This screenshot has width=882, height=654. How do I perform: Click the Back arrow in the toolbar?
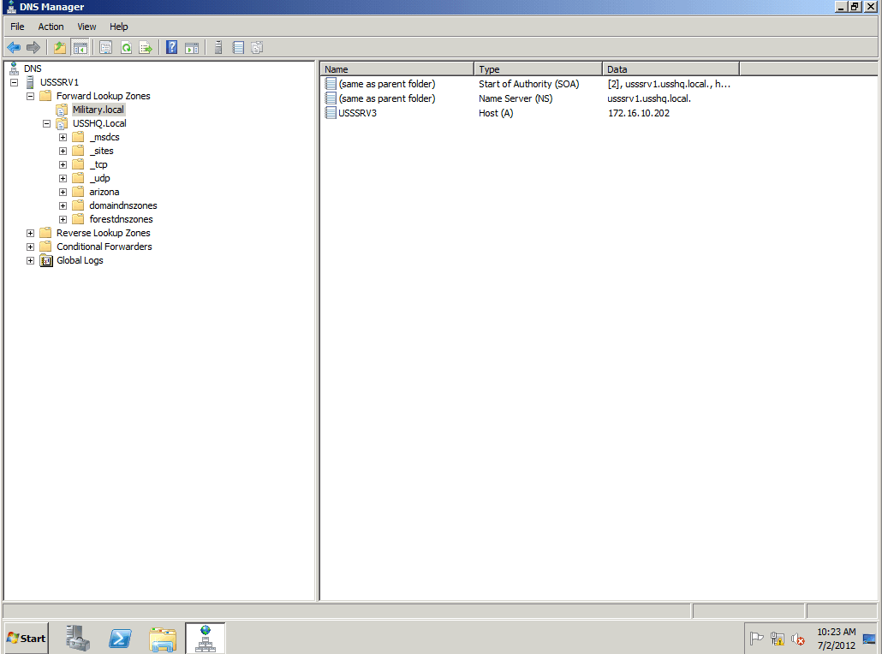(x=14, y=48)
